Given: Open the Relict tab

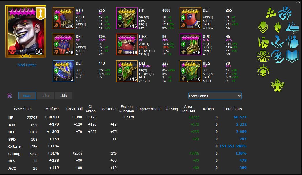Looking at the screenshot, I should [x=45, y=96].
